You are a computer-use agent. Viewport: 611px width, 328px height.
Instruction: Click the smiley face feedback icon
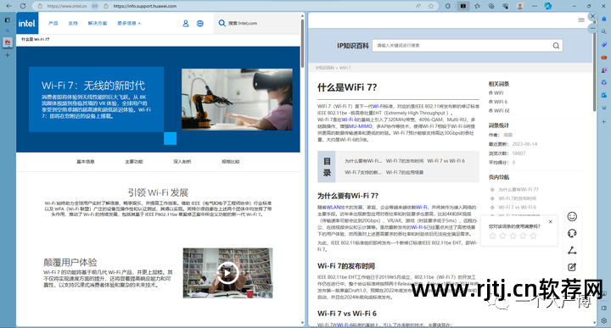tap(572, 216)
